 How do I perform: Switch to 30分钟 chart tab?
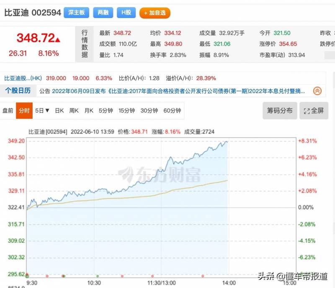click(x=149, y=111)
